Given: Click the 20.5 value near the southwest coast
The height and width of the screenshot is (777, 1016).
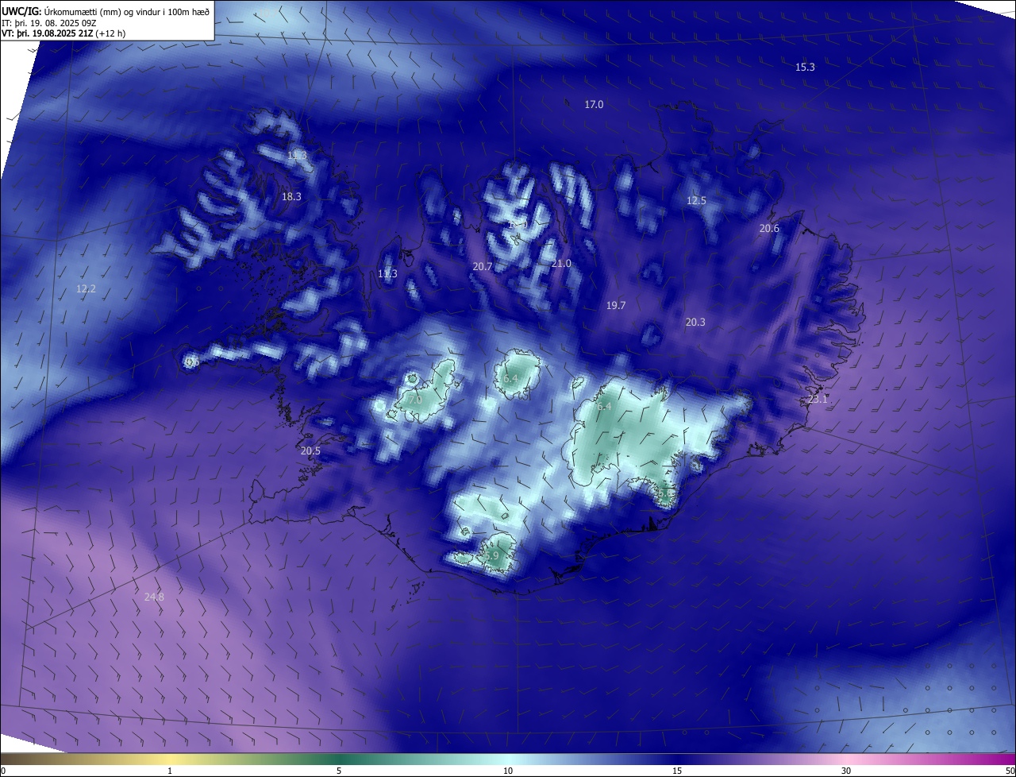Looking at the screenshot, I should click(310, 451).
